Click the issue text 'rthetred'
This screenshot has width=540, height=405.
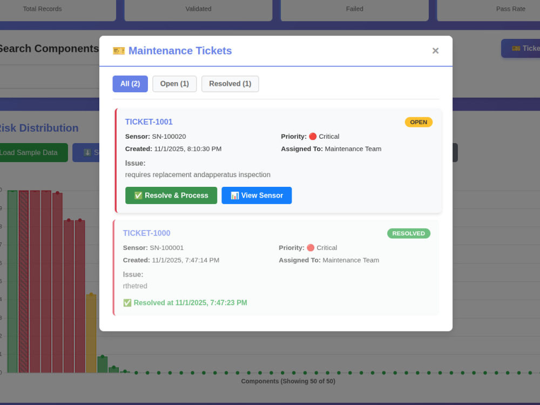point(135,286)
